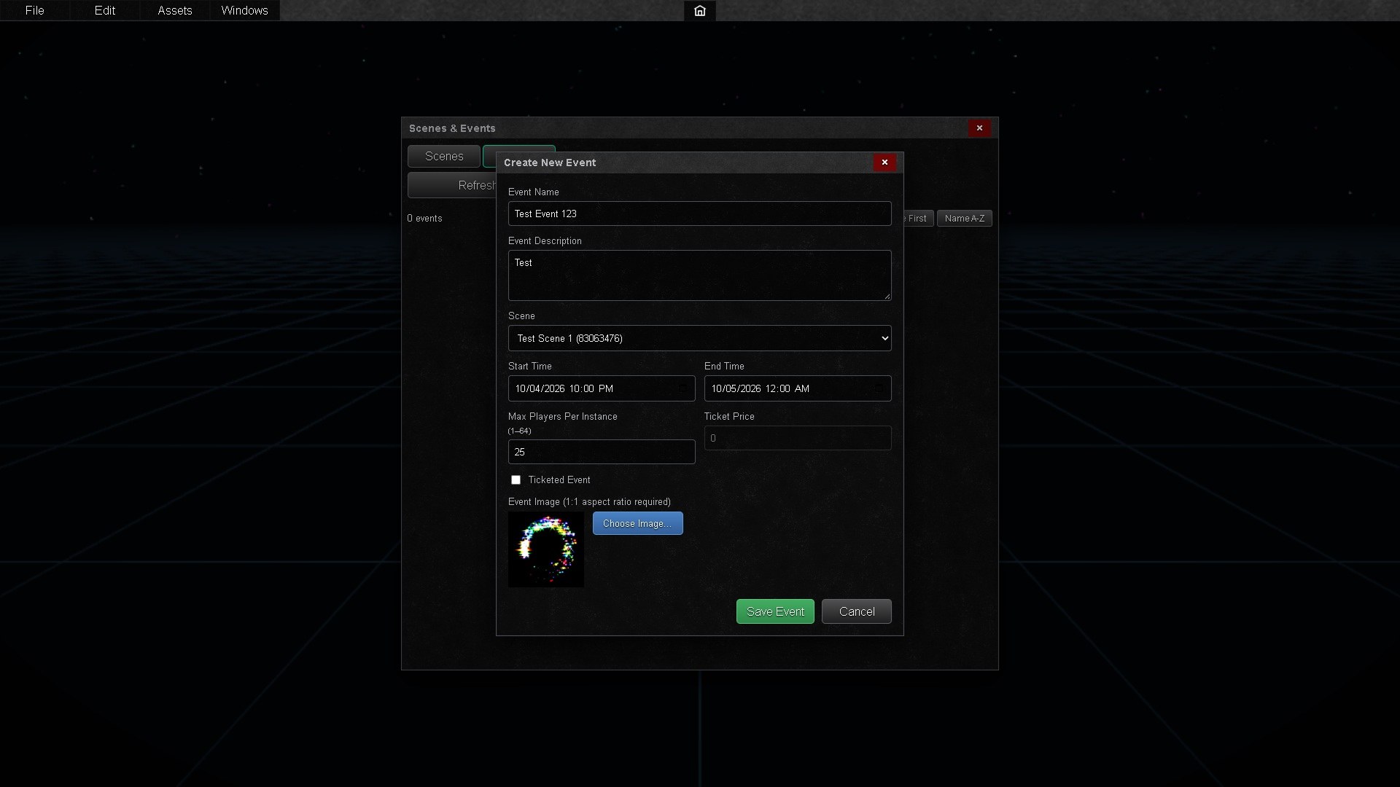Image resolution: width=1400 pixels, height=787 pixels.
Task: Open the Edit menu
Action: coord(104,10)
